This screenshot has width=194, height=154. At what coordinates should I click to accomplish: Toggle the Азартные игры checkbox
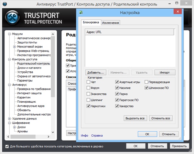click(x=117, y=82)
